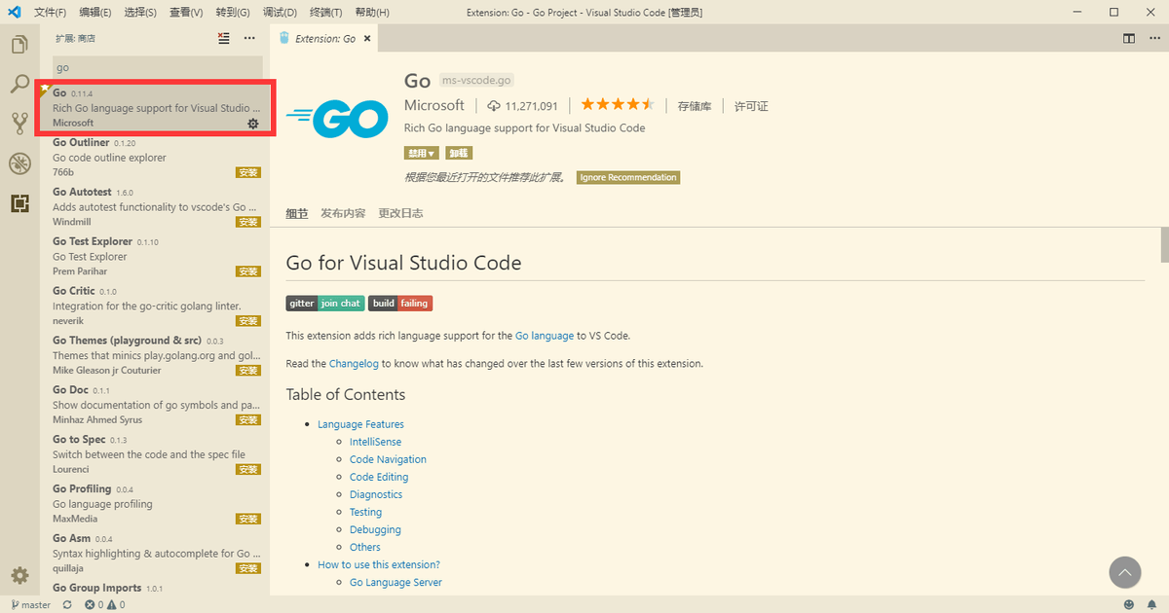
Task: Open the settings gear at bottom of activity bar
Action: [x=19, y=575]
